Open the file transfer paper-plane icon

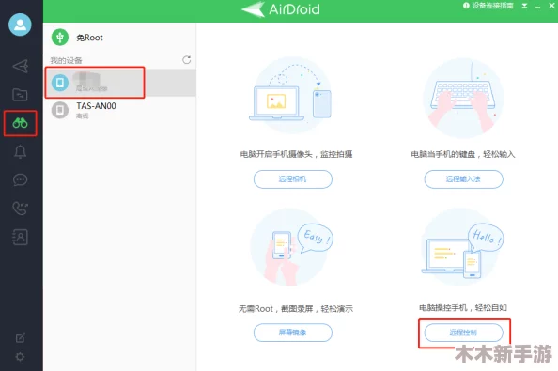[21, 66]
